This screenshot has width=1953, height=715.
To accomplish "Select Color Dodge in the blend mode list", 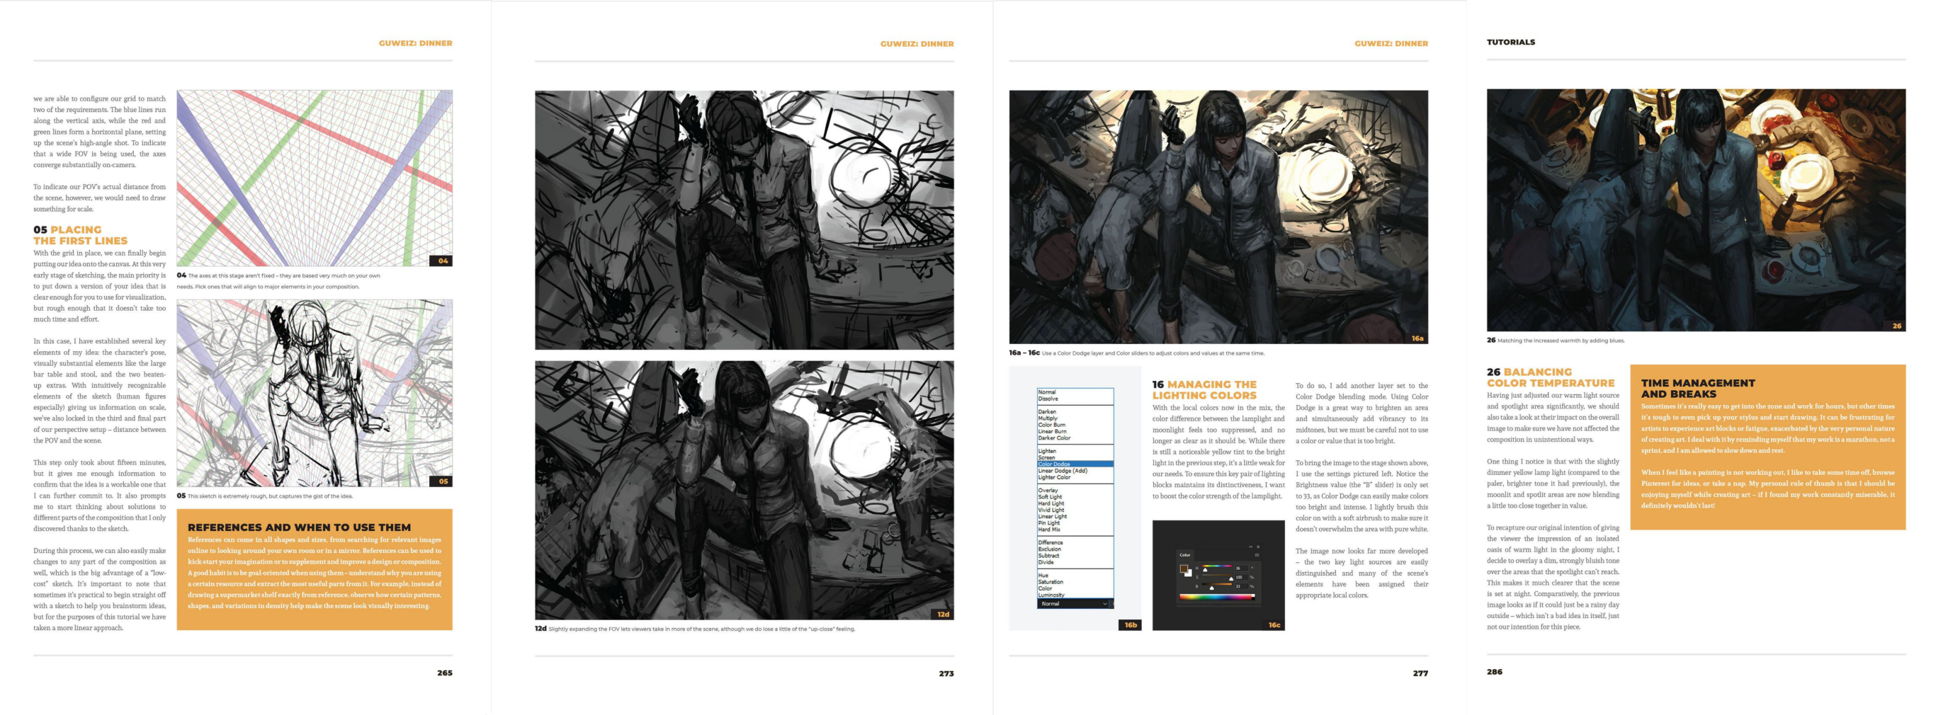I will pyautogui.click(x=1075, y=464).
